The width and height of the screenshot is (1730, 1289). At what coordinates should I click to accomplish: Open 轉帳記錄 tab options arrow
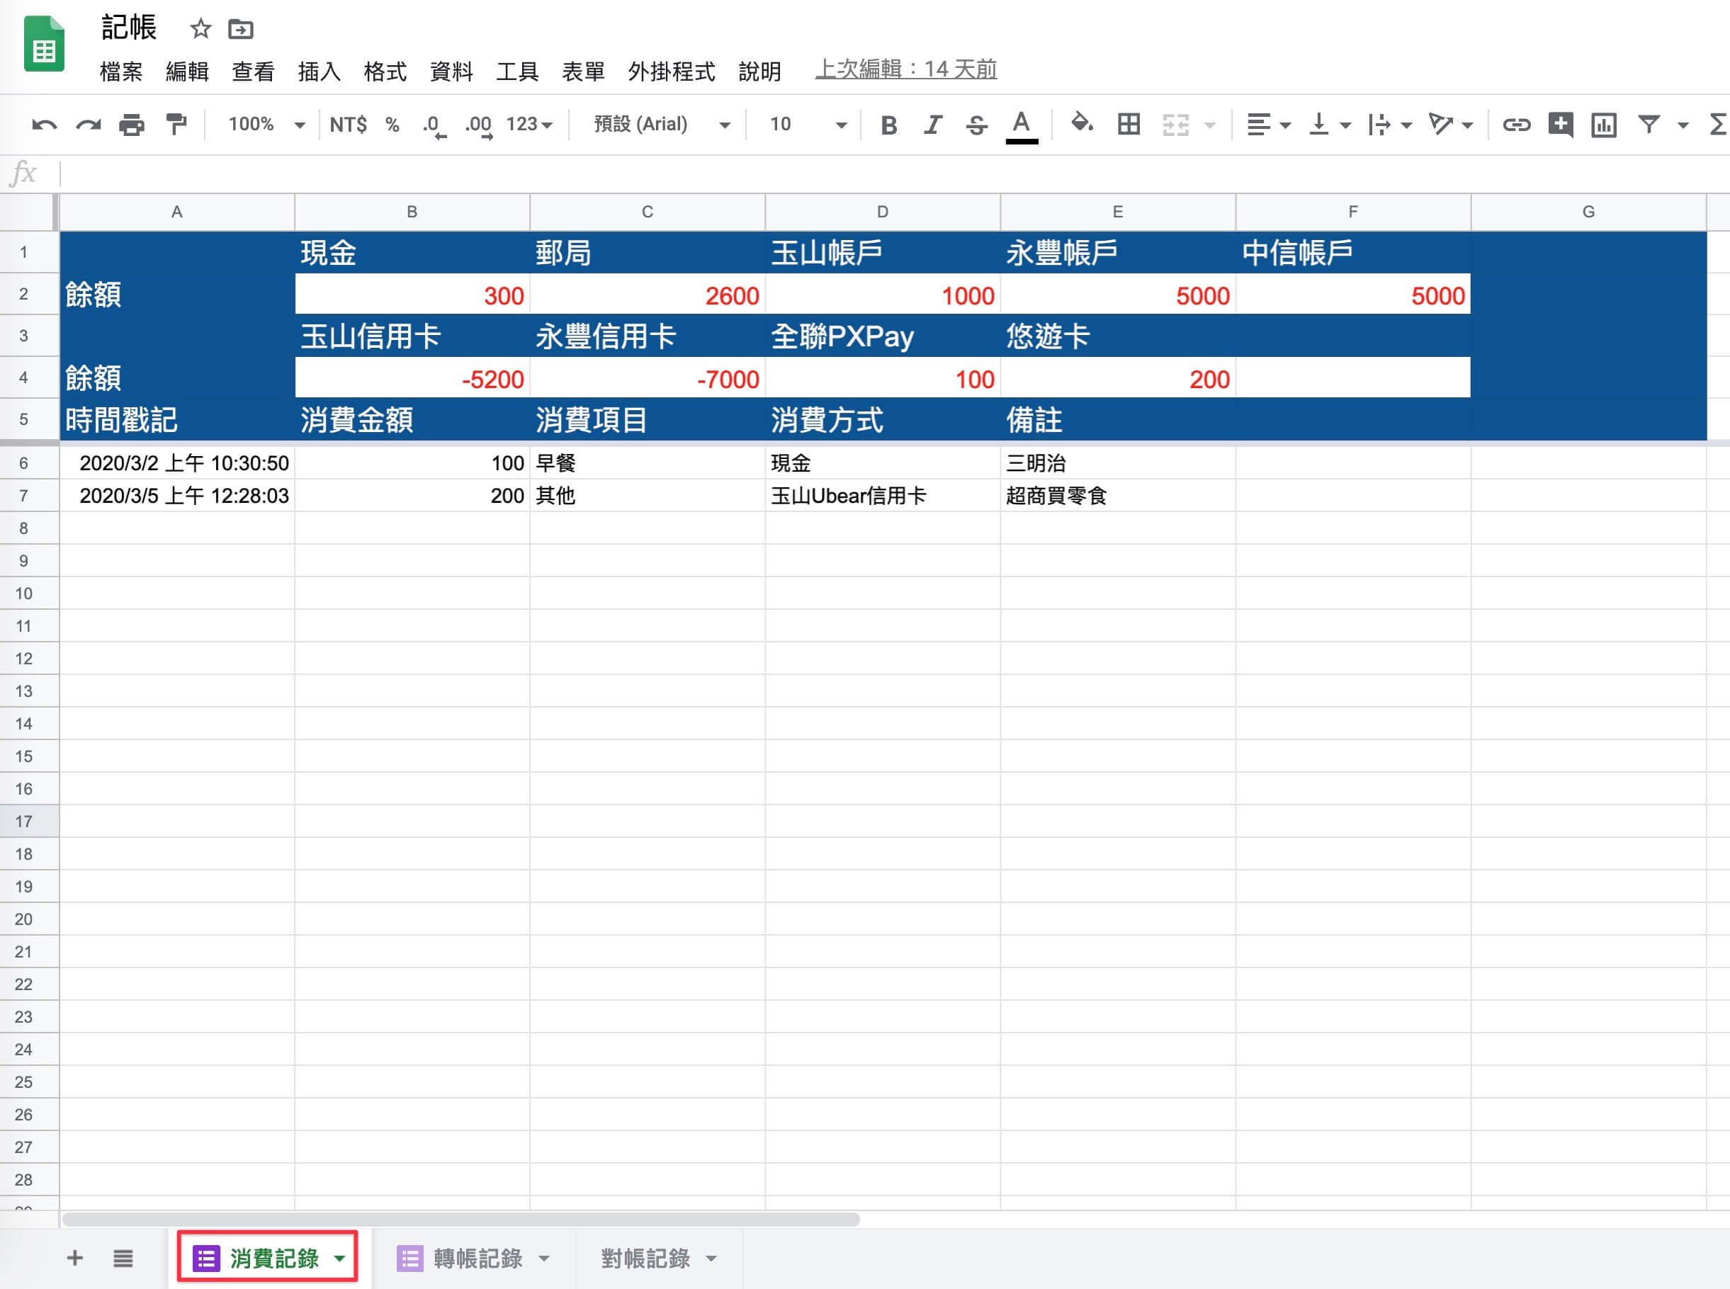[544, 1259]
